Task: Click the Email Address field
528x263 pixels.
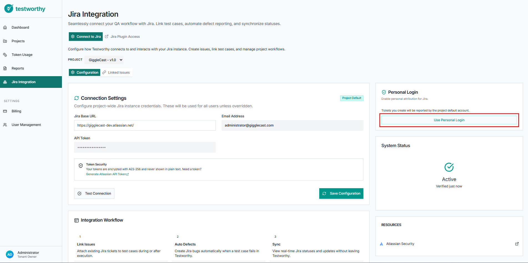Action: tap(292, 125)
